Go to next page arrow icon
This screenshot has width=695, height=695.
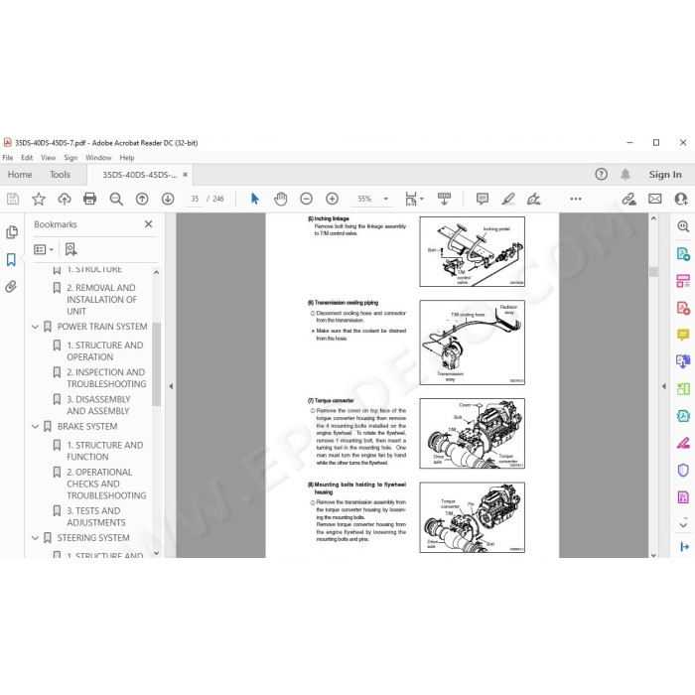coord(168,199)
